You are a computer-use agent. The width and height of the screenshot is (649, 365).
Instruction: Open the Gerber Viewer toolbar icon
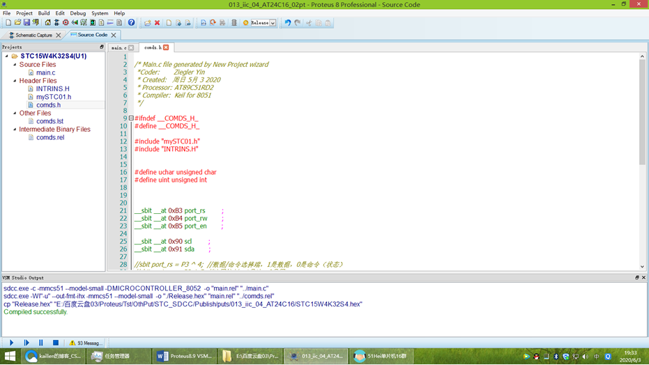[x=84, y=23]
